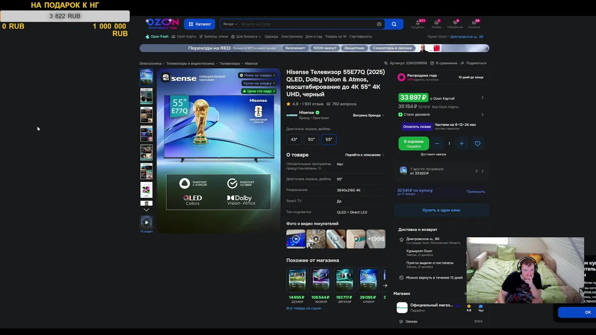
Task: Open Витрина бренда link
Action: (368, 115)
